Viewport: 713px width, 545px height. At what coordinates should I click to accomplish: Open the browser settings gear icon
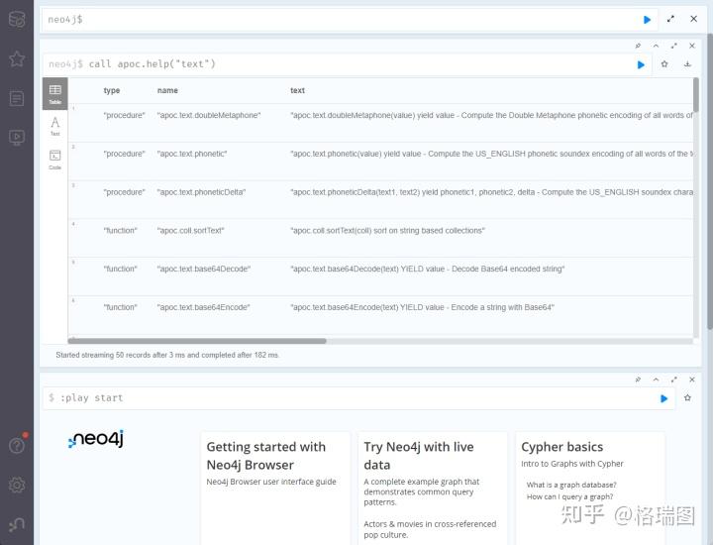click(x=17, y=485)
